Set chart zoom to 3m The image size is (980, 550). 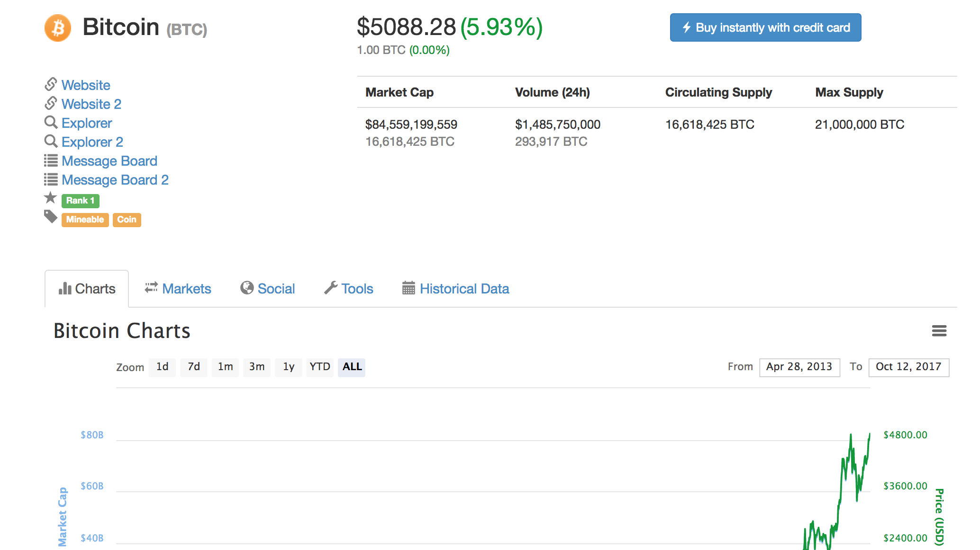[257, 367]
